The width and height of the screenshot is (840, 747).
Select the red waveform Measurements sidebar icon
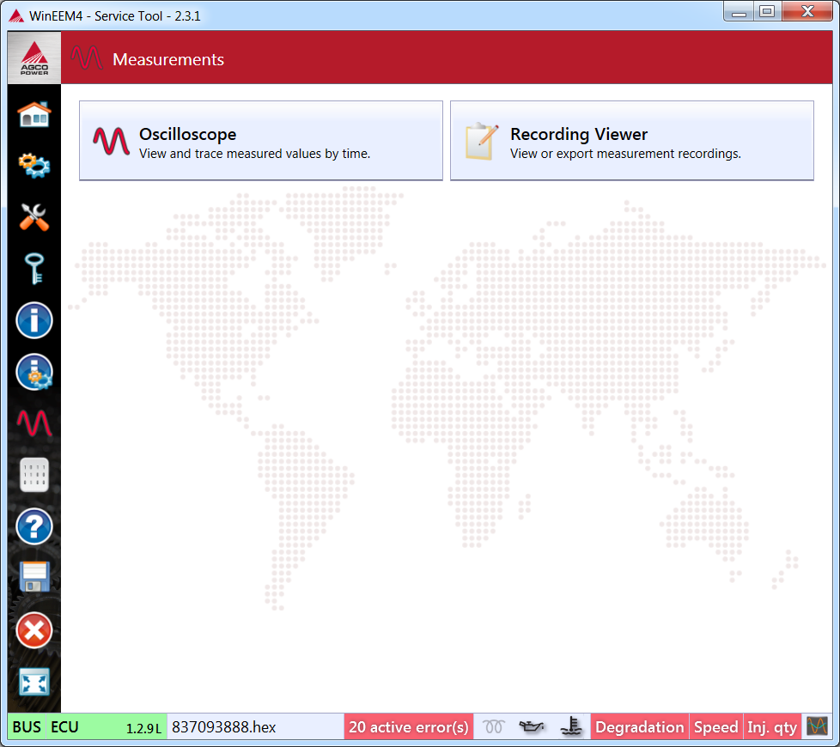34,424
